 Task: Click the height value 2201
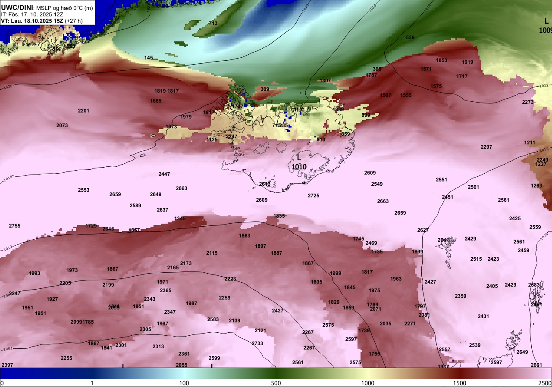(84, 111)
